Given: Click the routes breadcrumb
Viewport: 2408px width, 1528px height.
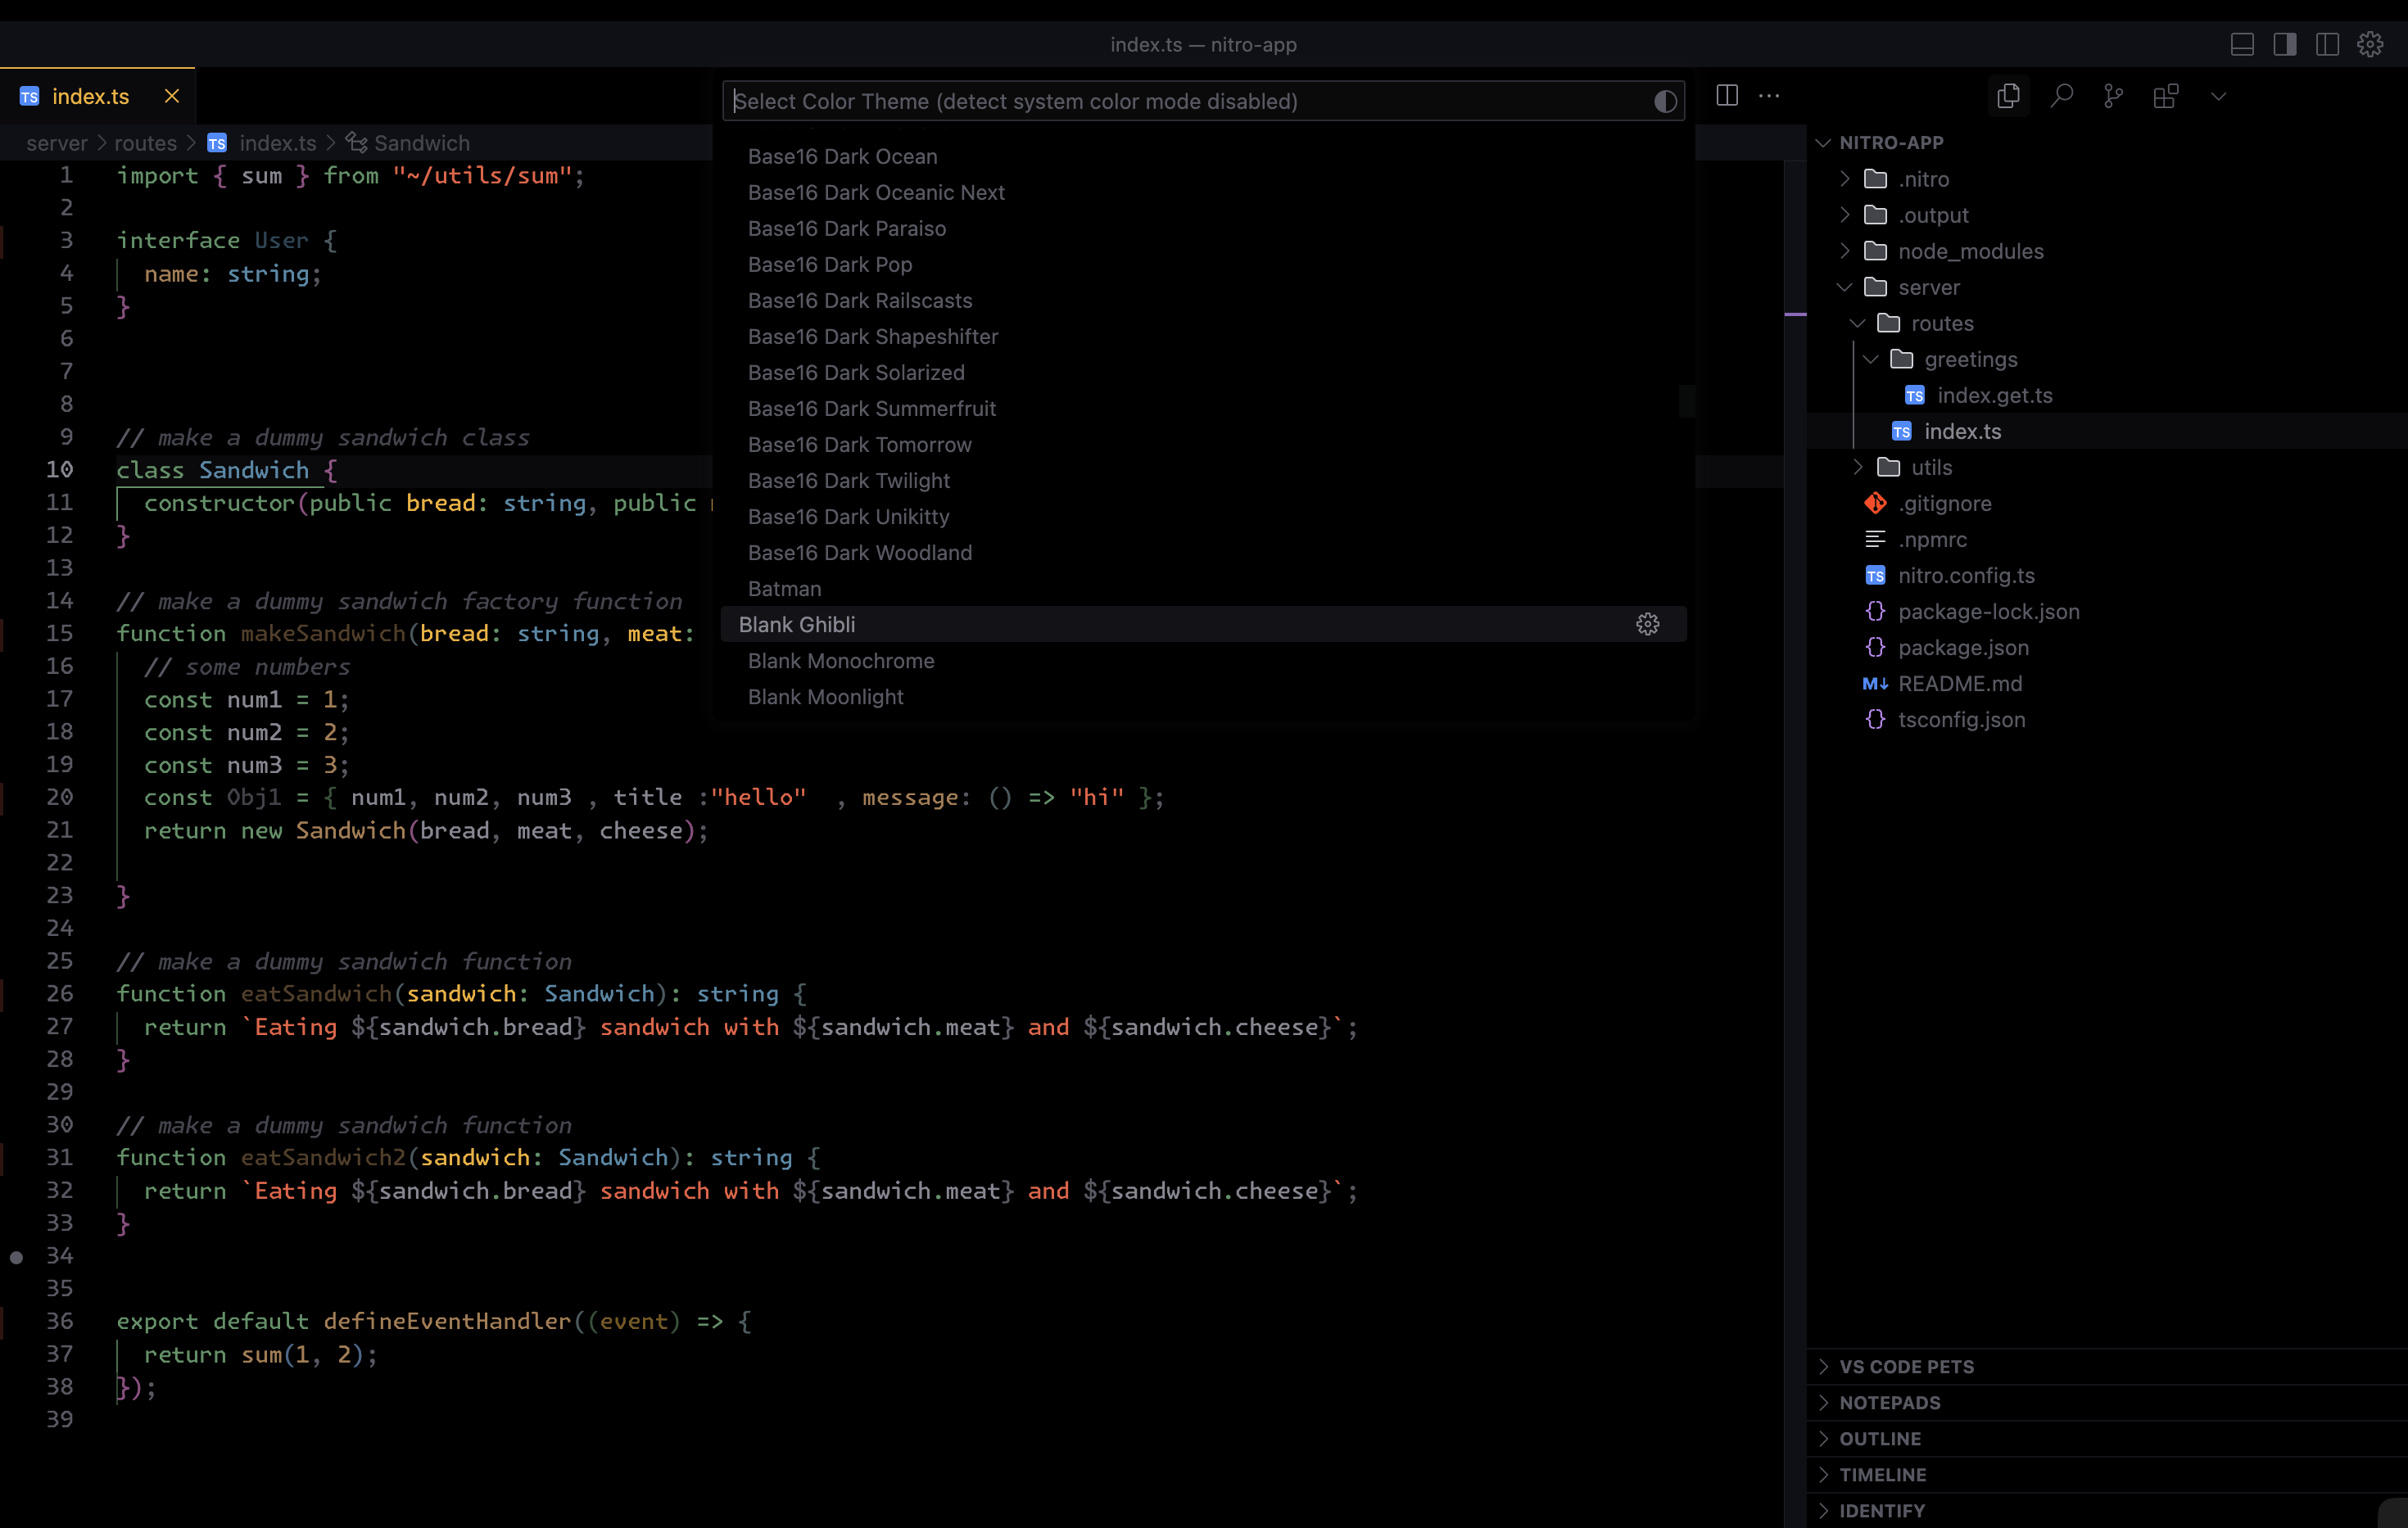Looking at the screenshot, I should click(x=145, y=143).
